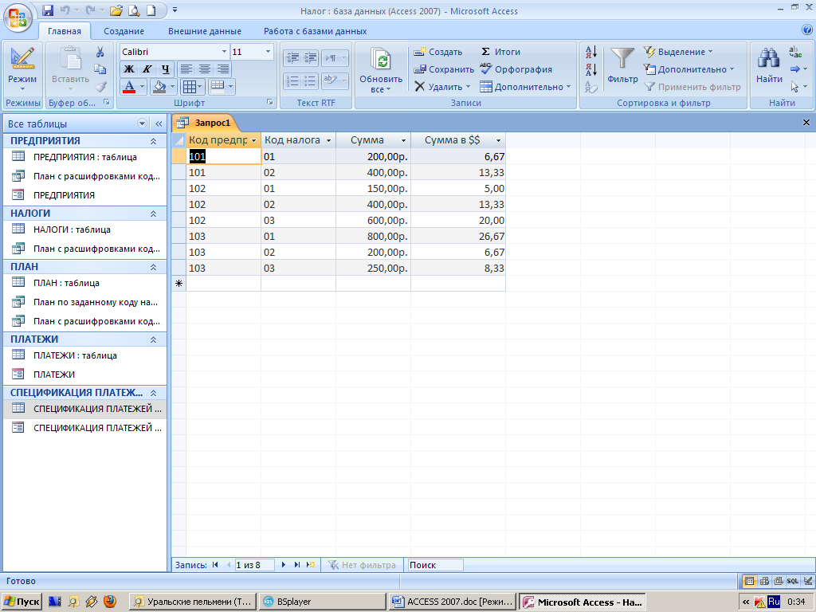816x612 pixels.
Task: Collapse the НАЛОГИ group
Action: coord(154,214)
